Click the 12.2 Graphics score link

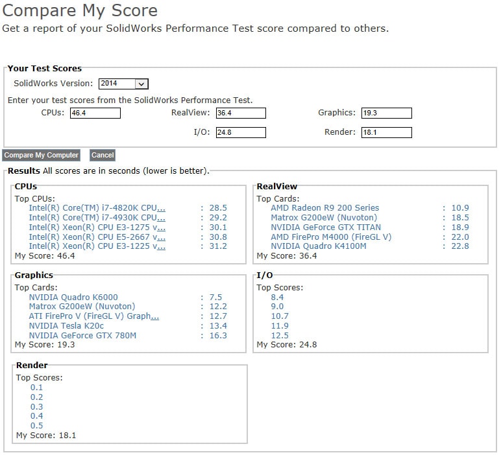point(218,307)
